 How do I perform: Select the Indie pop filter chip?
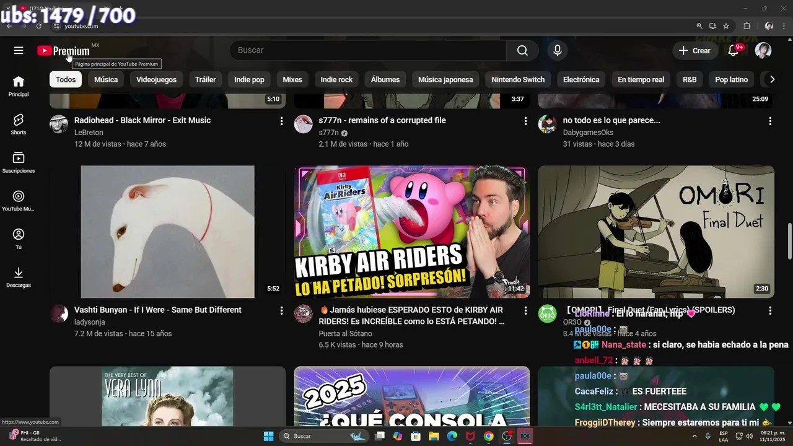tap(249, 79)
